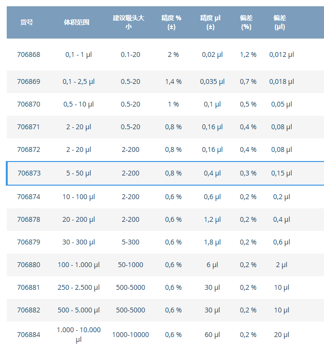This screenshot has height=351, width=324.
Task: Click the volume range 100 - 1.000 µl
Action: [x=79, y=265]
